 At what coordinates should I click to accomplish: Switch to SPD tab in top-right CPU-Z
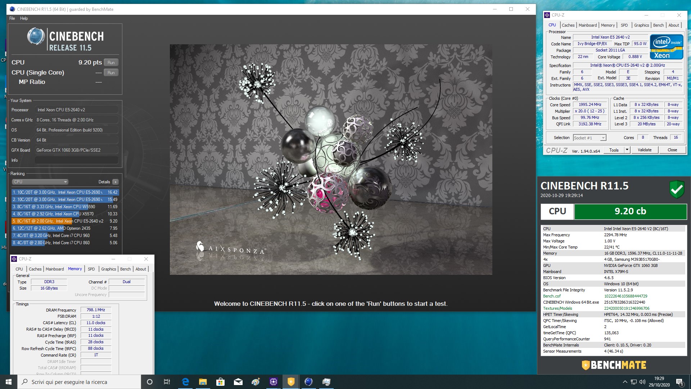(x=624, y=25)
